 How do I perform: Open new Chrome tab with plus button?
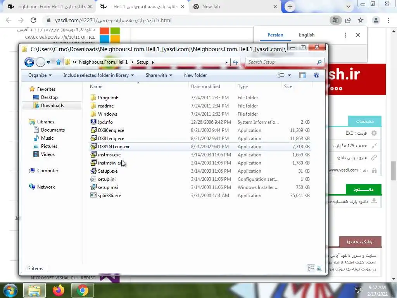(290, 7)
